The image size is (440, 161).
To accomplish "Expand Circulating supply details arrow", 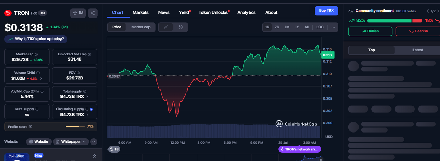I will point(87,115).
